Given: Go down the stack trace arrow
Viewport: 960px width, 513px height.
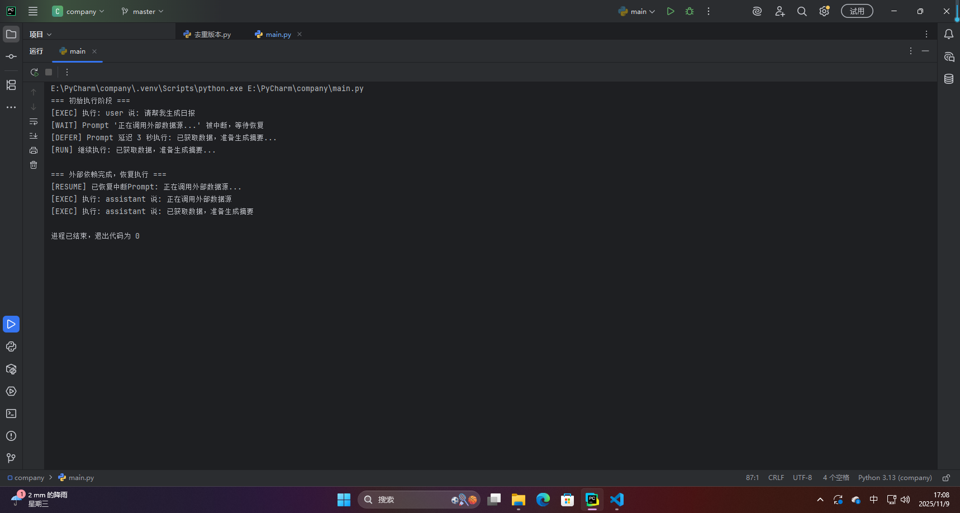Looking at the screenshot, I should [34, 107].
